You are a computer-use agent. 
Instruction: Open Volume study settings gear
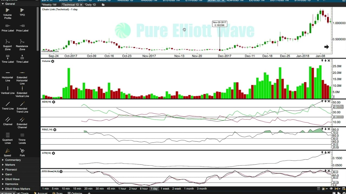pos(53,61)
